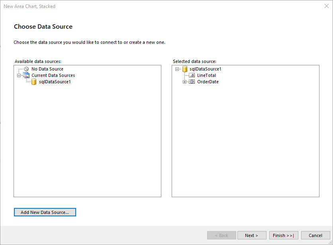Collapse sqlDataSource1 in the selected data source pane

click(x=176, y=69)
